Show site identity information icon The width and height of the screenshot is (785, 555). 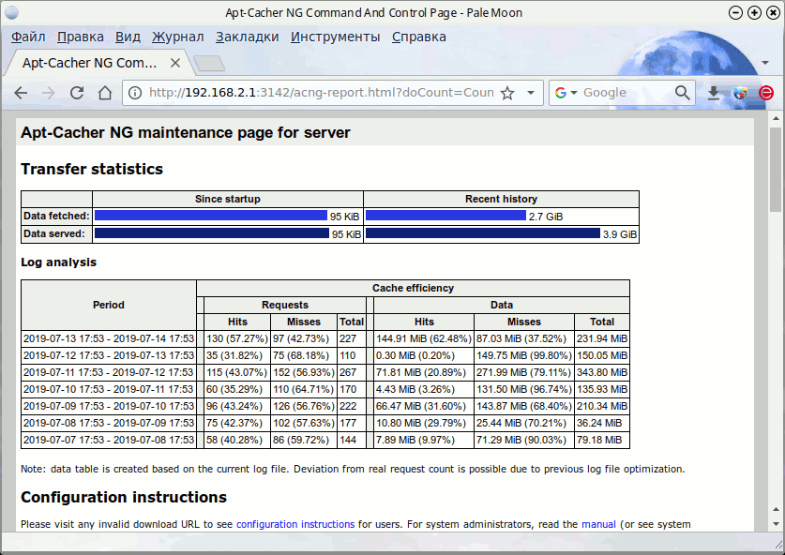pos(135,93)
